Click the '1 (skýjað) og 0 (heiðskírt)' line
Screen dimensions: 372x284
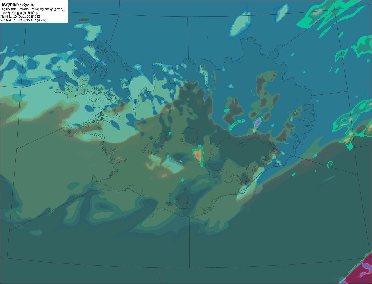click(x=19, y=13)
